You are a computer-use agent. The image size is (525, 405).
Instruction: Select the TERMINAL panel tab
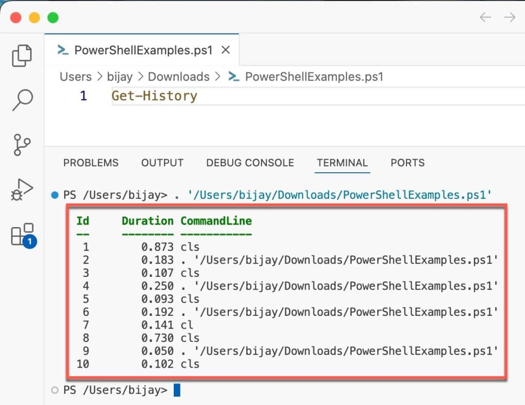[342, 163]
